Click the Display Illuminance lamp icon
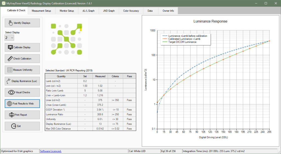This screenshot has height=154, width=281. (x=9, y=81)
